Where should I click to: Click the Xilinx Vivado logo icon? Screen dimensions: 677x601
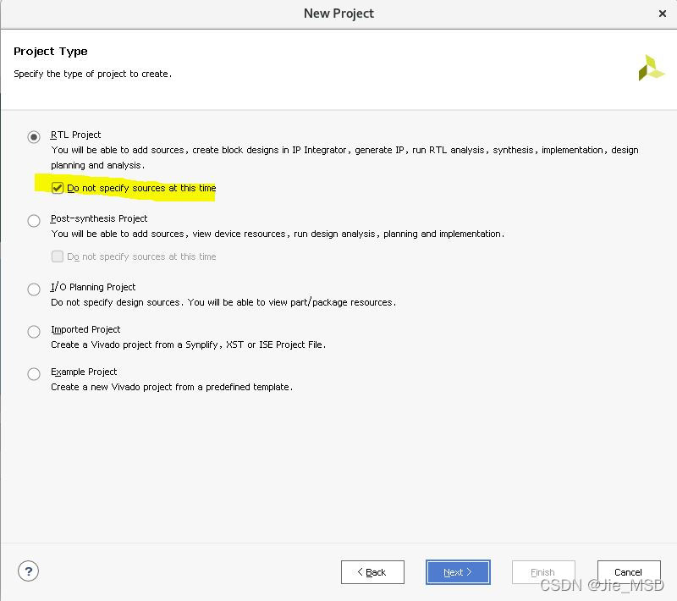click(651, 68)
